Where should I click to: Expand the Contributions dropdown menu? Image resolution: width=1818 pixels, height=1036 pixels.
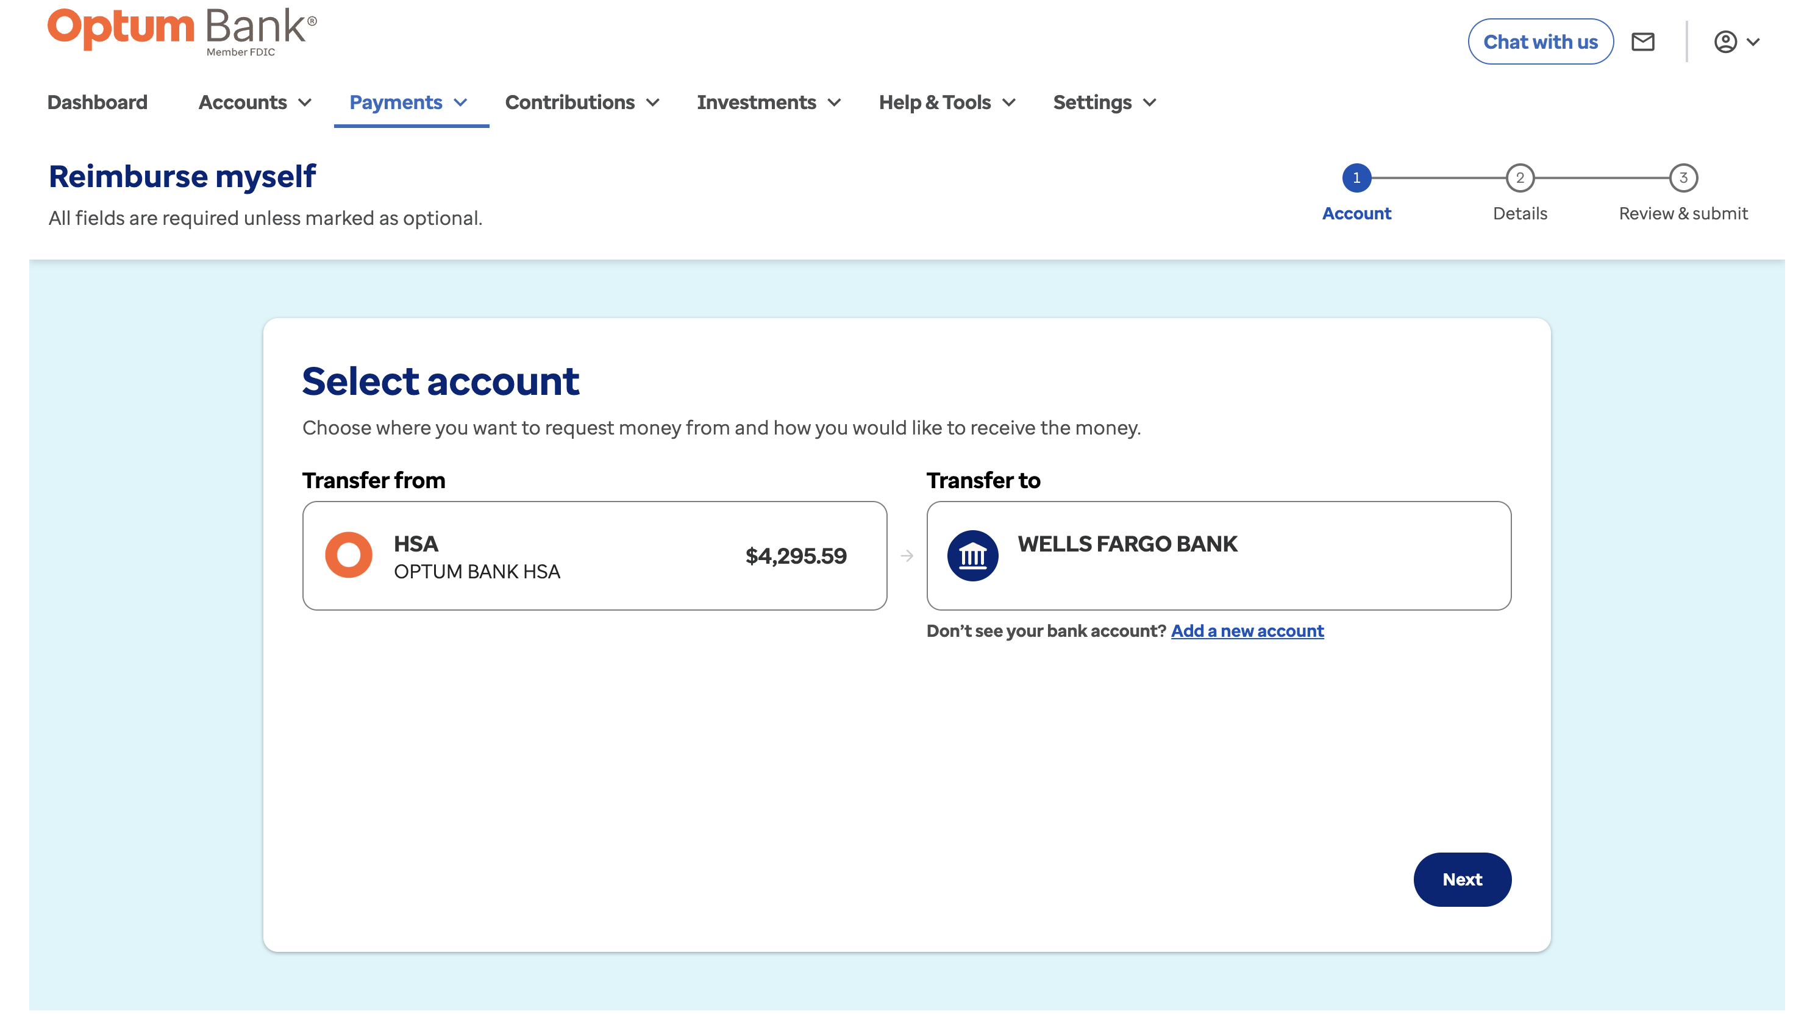[582, 102]
